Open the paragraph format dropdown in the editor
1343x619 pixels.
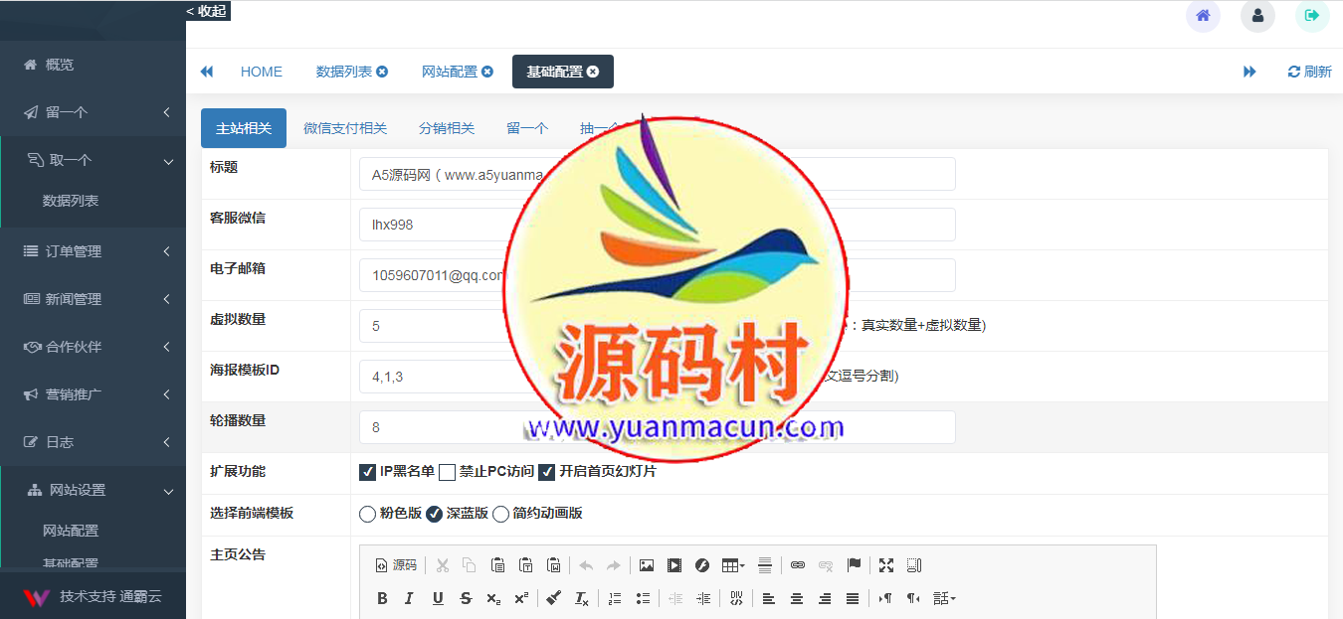[x=942, y=597]
